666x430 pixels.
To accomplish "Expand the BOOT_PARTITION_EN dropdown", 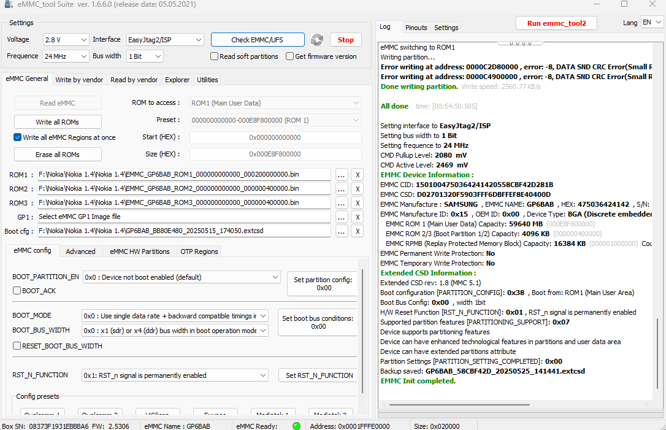I will [x=182, y=277].
